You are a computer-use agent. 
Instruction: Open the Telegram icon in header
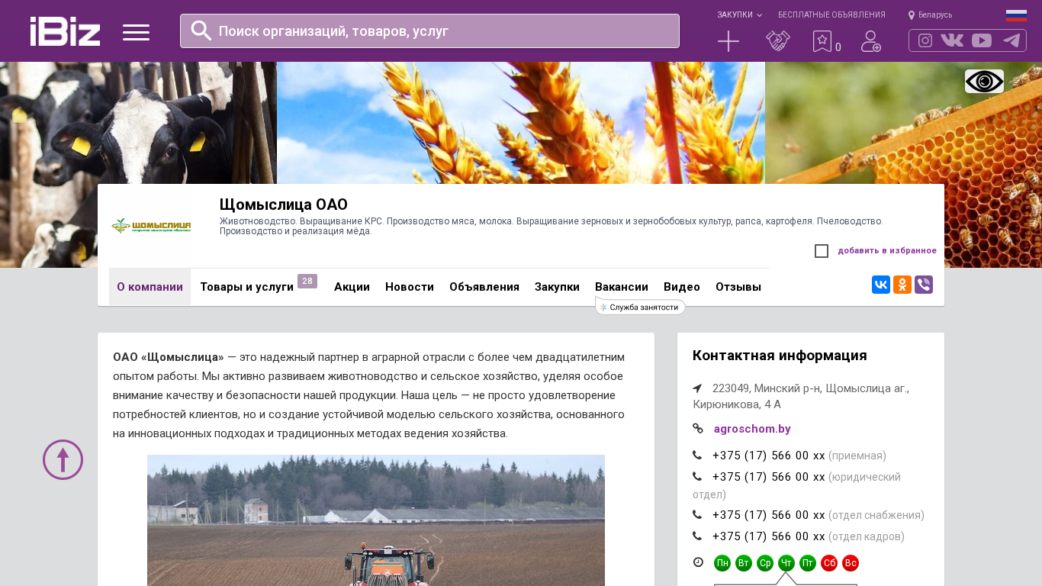[1011, 40]
